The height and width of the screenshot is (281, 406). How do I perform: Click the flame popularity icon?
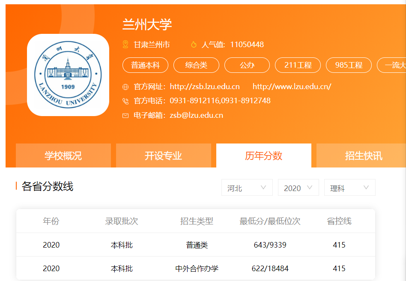click(194, 45)
